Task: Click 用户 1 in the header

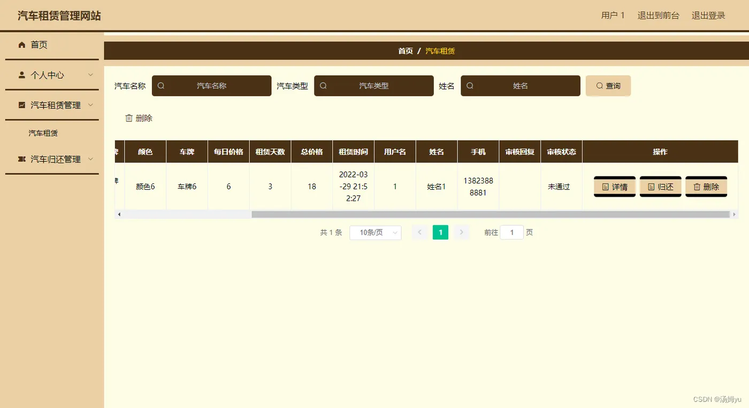Action: [613, 16]
